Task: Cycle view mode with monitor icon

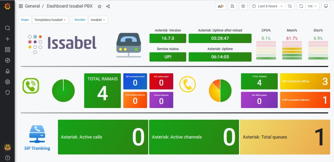Action: coord(326,6)
